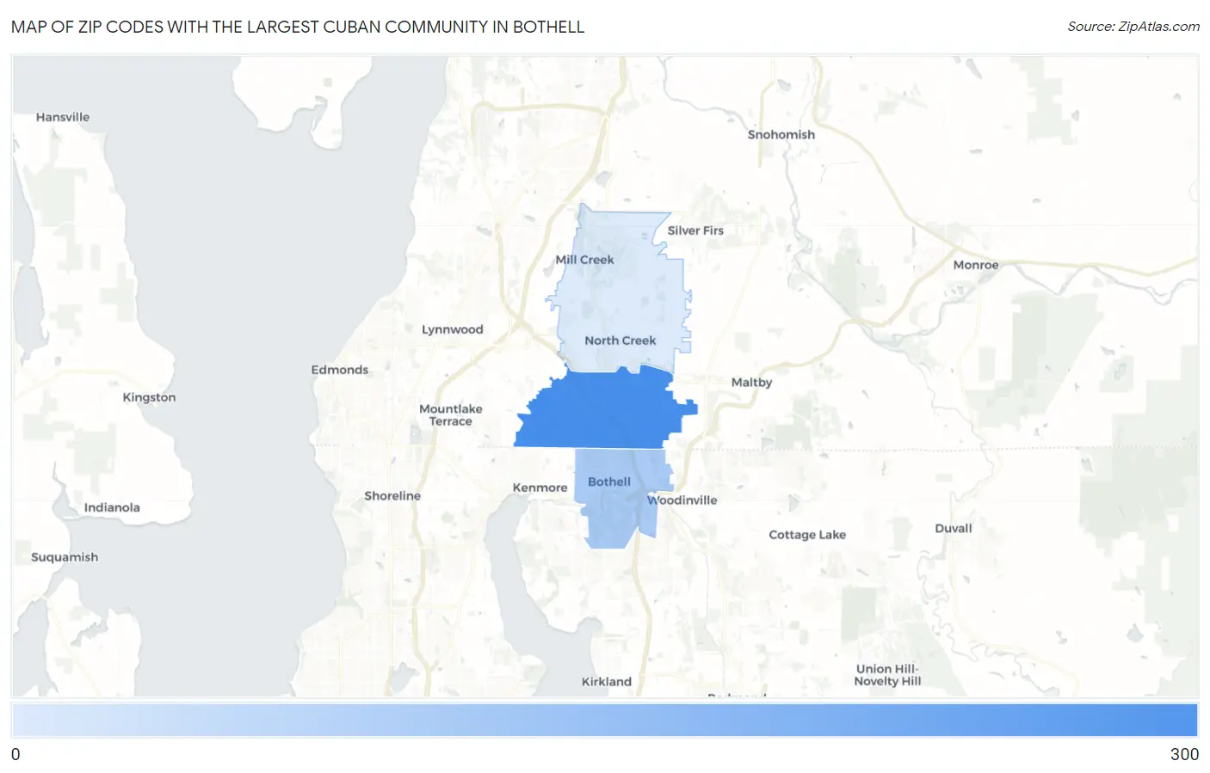Click the Mountlake Terrace map label

pyautogui.click(x=451, y=415)
